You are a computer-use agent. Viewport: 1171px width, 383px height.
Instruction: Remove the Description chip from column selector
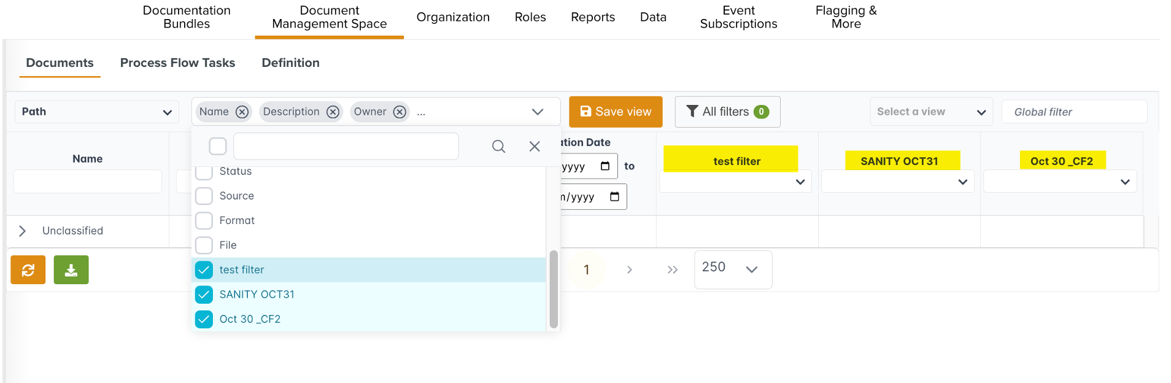[333, 112]
